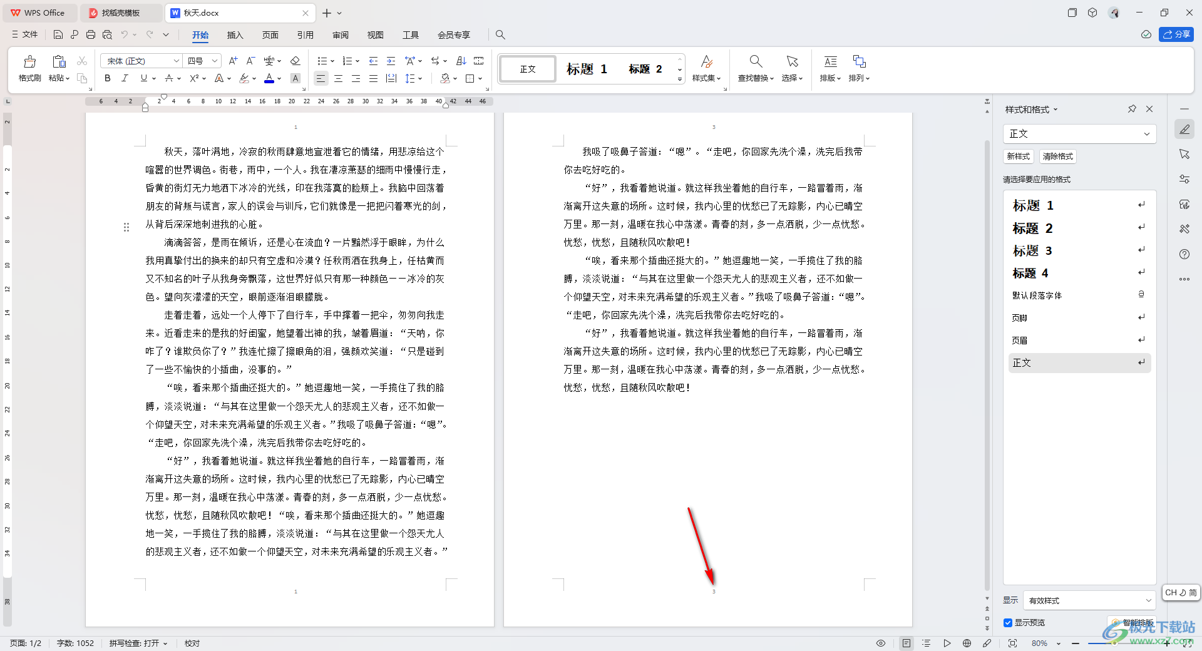Click the Align right icon

point(356,78)
